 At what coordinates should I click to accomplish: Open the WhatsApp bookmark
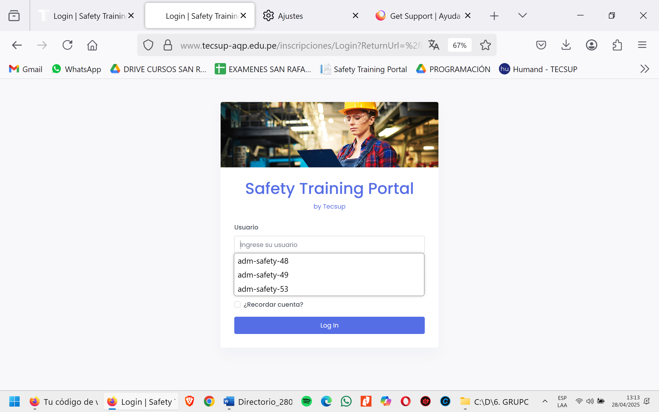click(x=76, y=69)
